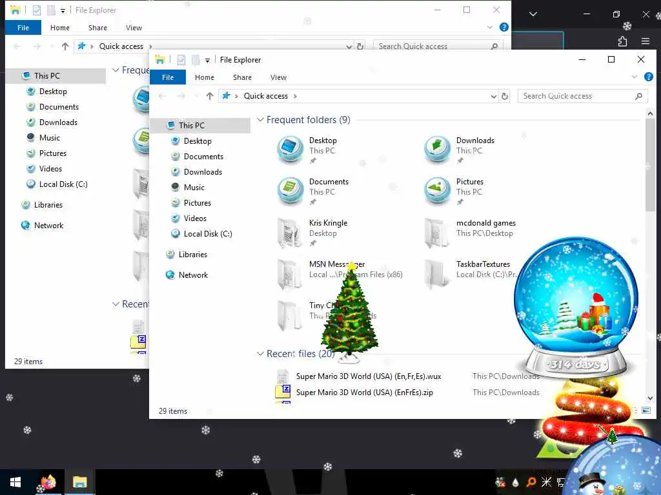
Task: Click Quick access in front address bar
Action: point(265,97)
